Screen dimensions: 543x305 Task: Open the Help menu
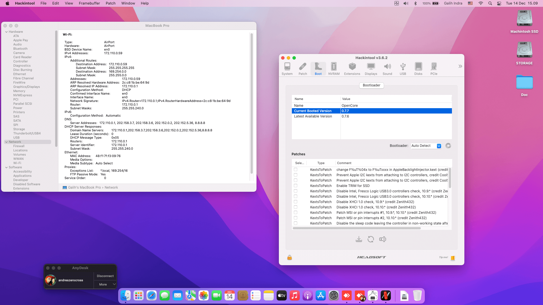pyautogui.click(x=145, y=3)
